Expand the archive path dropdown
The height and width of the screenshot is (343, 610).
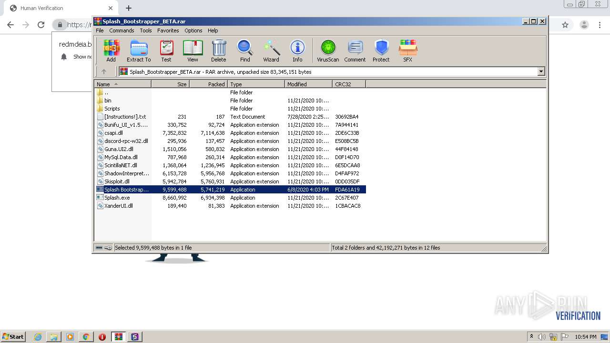pyautogui.click(x=541, y=71)
